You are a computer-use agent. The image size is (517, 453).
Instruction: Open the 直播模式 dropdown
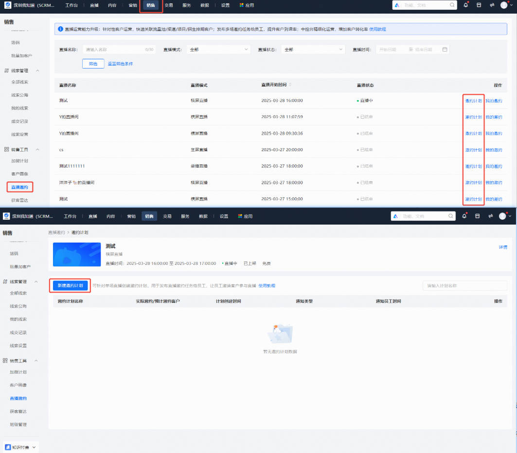coord(218,49)
